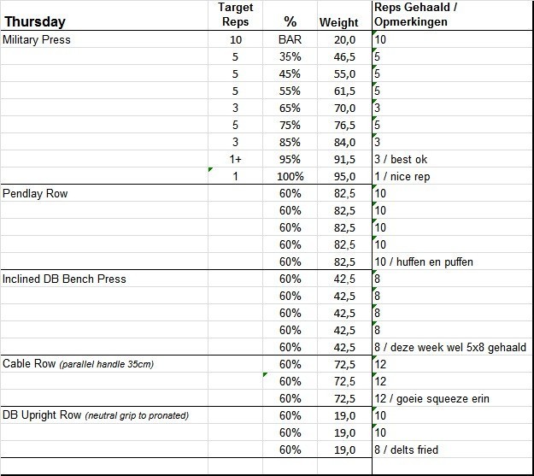Select the Military Press exercise cell
Screen dimensions: 534x476
tap(38, 40)
